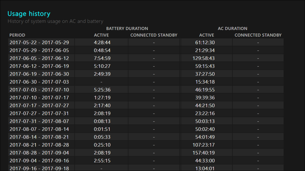305x171 pixels.
Task: Click battery active value 0:48:54
Action: pyautogui.click(x=102, y=50)
